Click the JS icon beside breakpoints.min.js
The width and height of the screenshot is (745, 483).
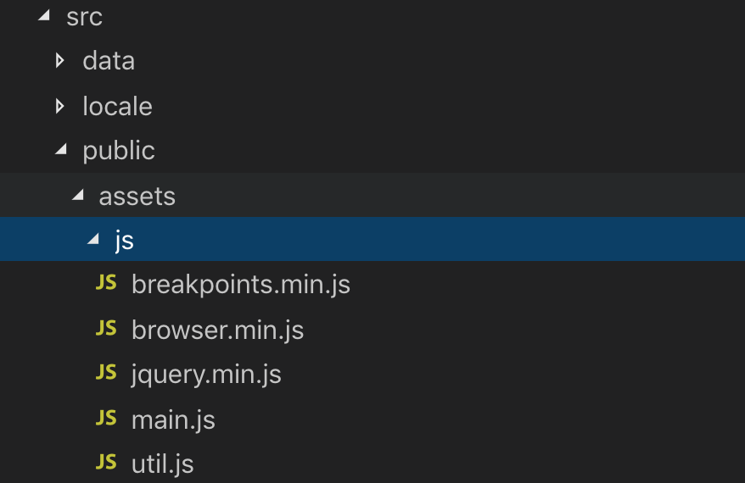(106, 283)
